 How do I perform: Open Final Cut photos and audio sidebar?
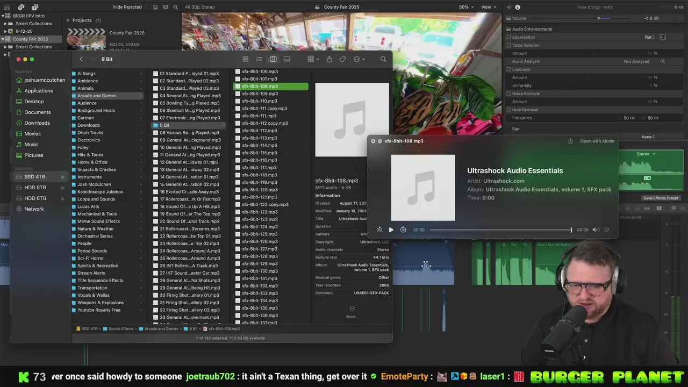pyautogui.click(x=21, y=7)
